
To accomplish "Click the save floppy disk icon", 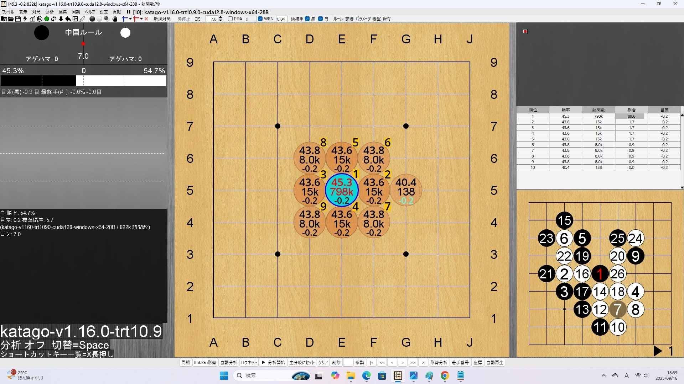I will pos(18,19).
